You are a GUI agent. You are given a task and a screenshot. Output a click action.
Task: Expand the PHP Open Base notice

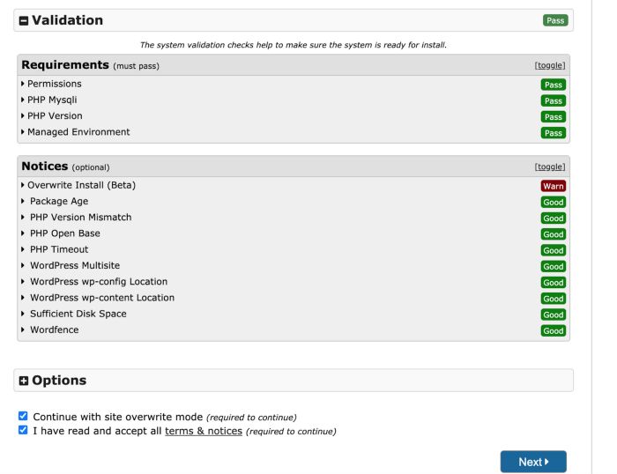tap(64, 233)
